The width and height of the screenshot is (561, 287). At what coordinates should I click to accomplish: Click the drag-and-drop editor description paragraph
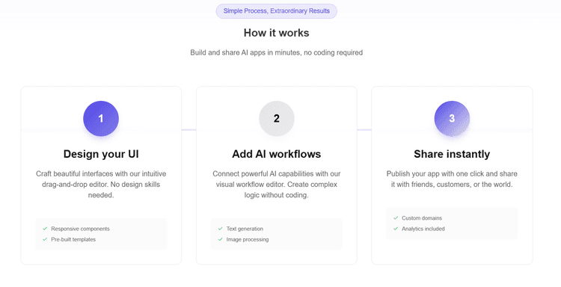pyautogui.click(x=101, y=185)
